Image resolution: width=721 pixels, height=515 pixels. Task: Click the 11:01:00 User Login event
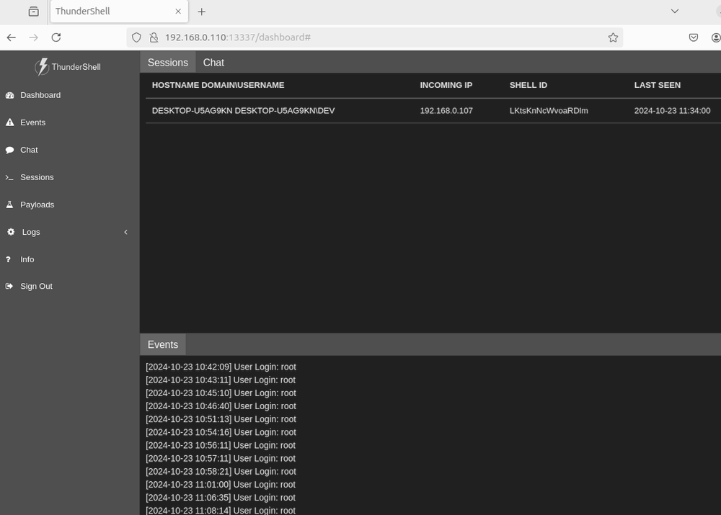coord(221,485)
